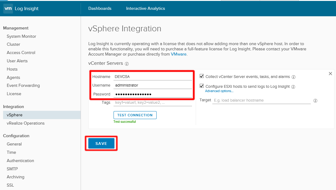Screen dimensions: 336x190
Task: Switch to Interactive Analytics tab
Action: click(x=146, y=8)
